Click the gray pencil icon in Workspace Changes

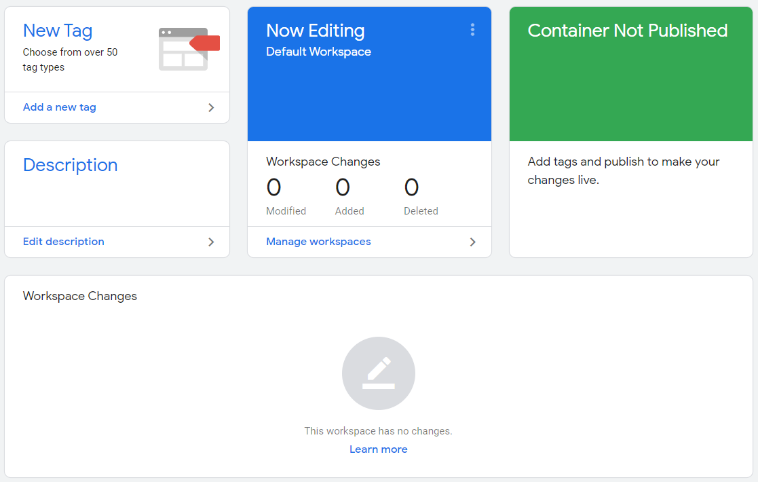pyautogui.click(x=378, y=373)
